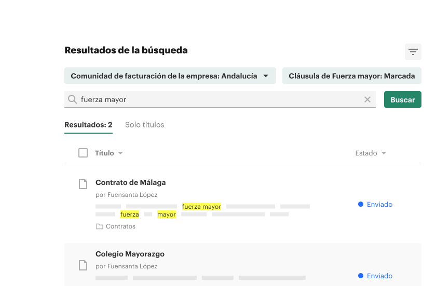Screen dimensions: 436x286
Task: Open the Colegio Mayorazgo result
Action: point(130,254)
